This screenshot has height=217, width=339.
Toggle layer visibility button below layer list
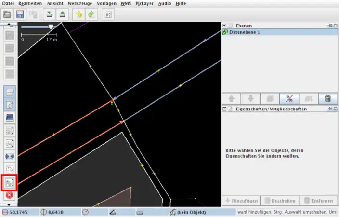(x=289, y=98)
